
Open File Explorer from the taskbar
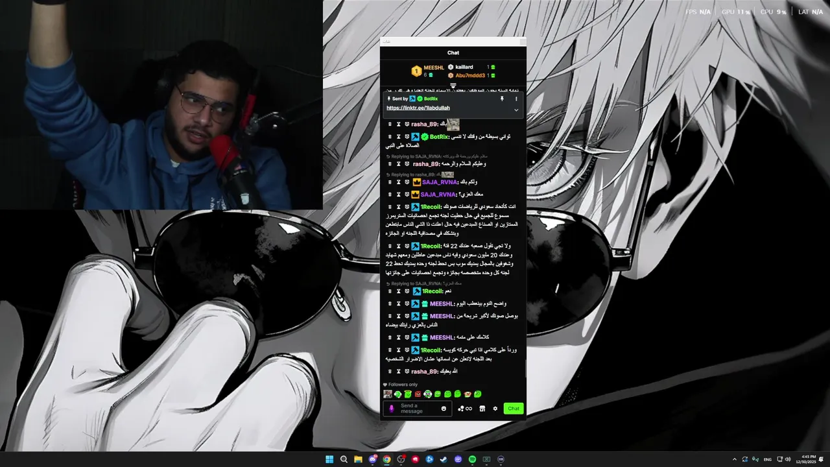[358, 459]
